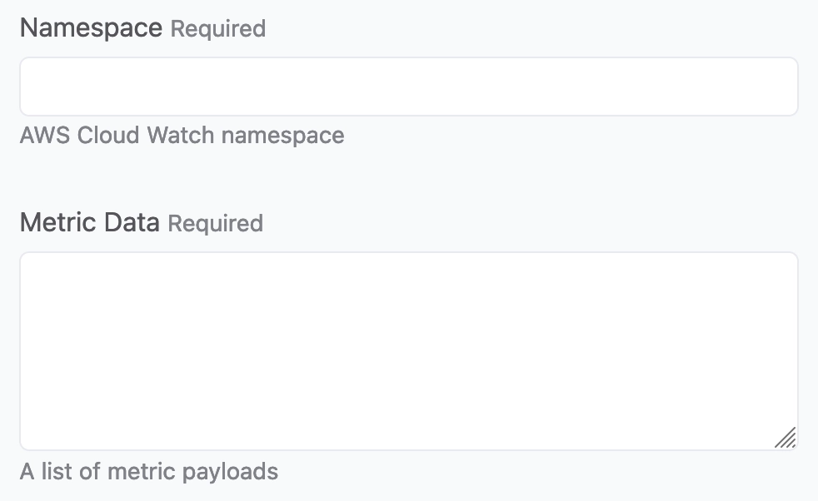Select the word Namespace in the heading
This screenshot has height=501, width=818.
(x=91, y=28)
